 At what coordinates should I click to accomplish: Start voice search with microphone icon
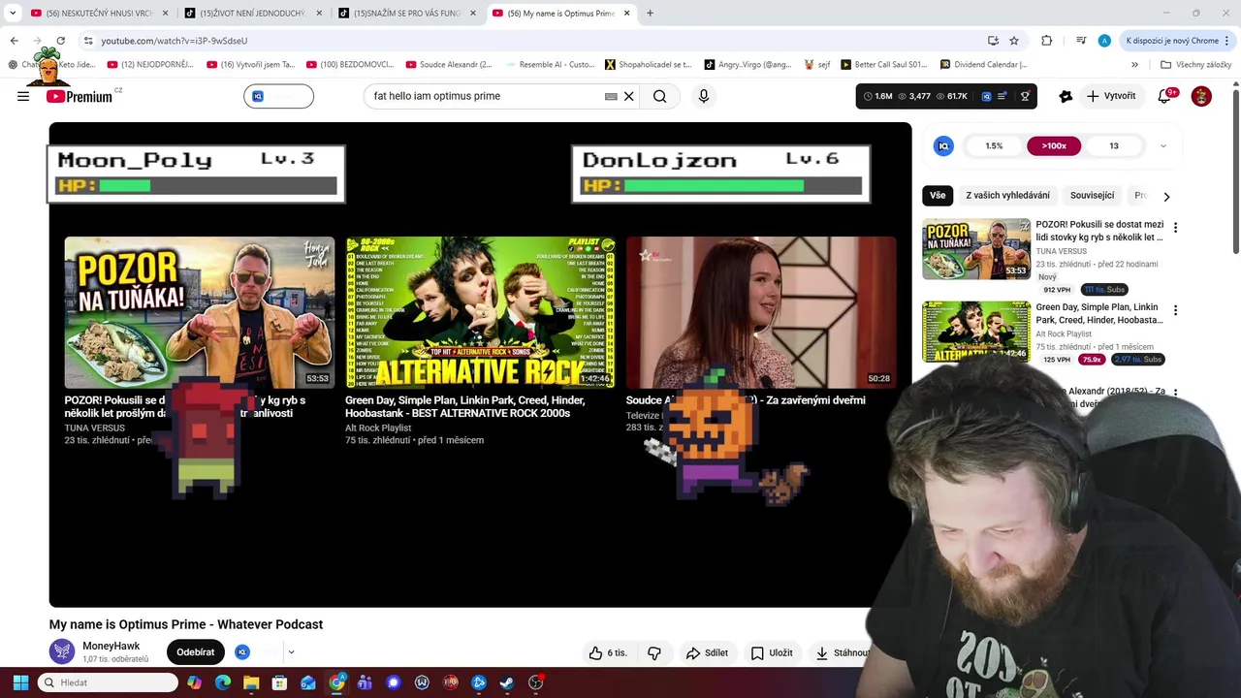click(704, 96)
